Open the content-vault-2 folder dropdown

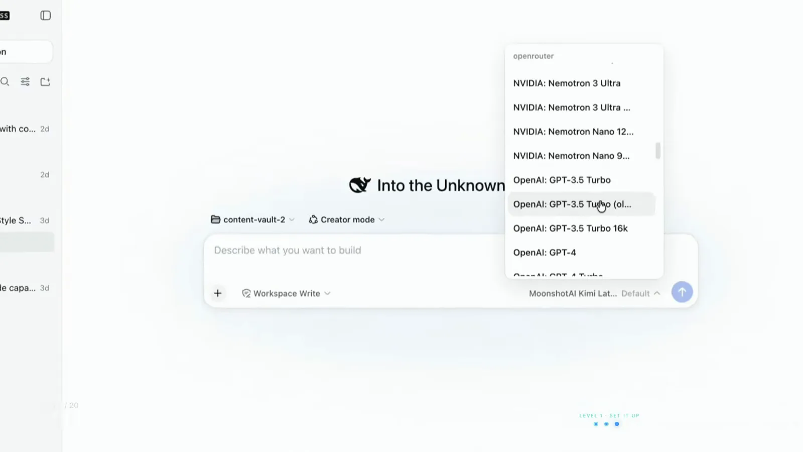point(253,219)
